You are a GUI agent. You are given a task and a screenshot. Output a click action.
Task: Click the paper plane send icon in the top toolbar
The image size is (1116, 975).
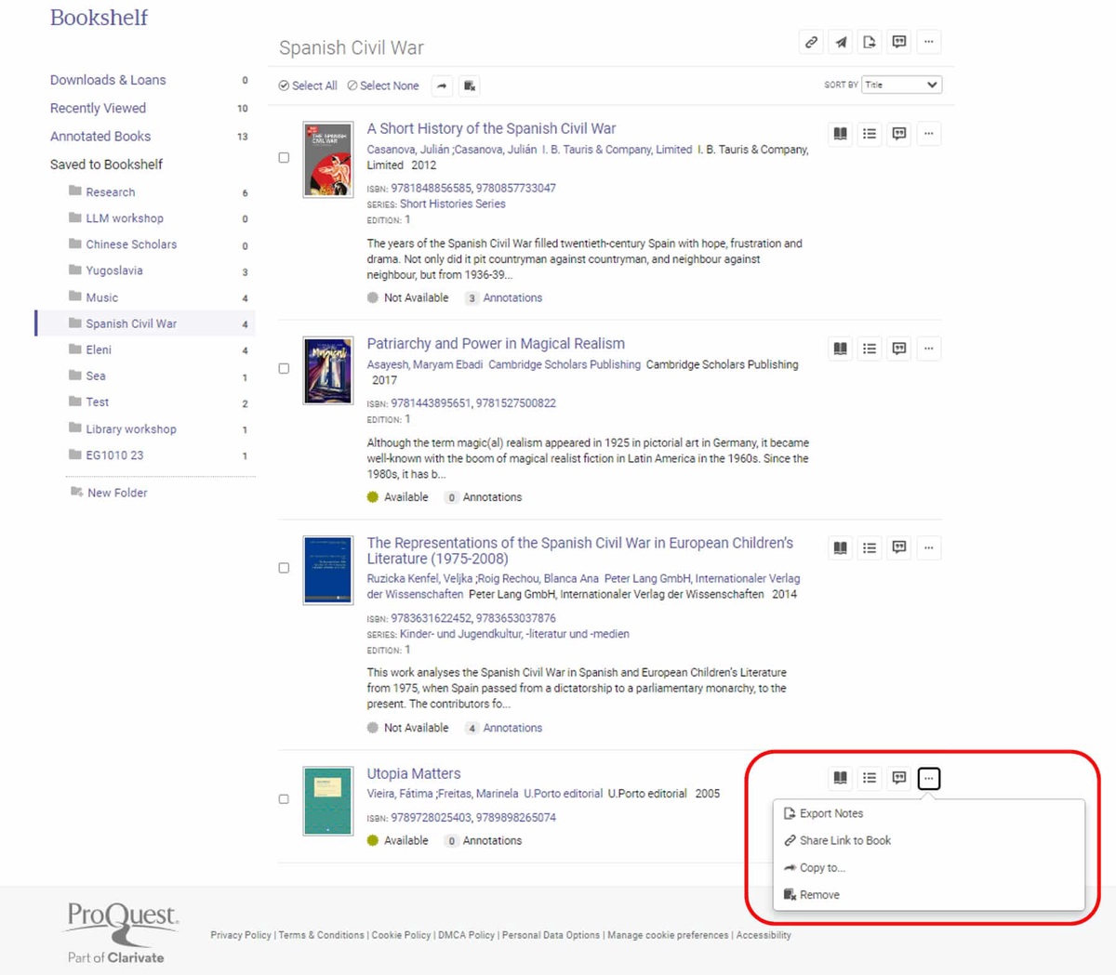(840, 41)
